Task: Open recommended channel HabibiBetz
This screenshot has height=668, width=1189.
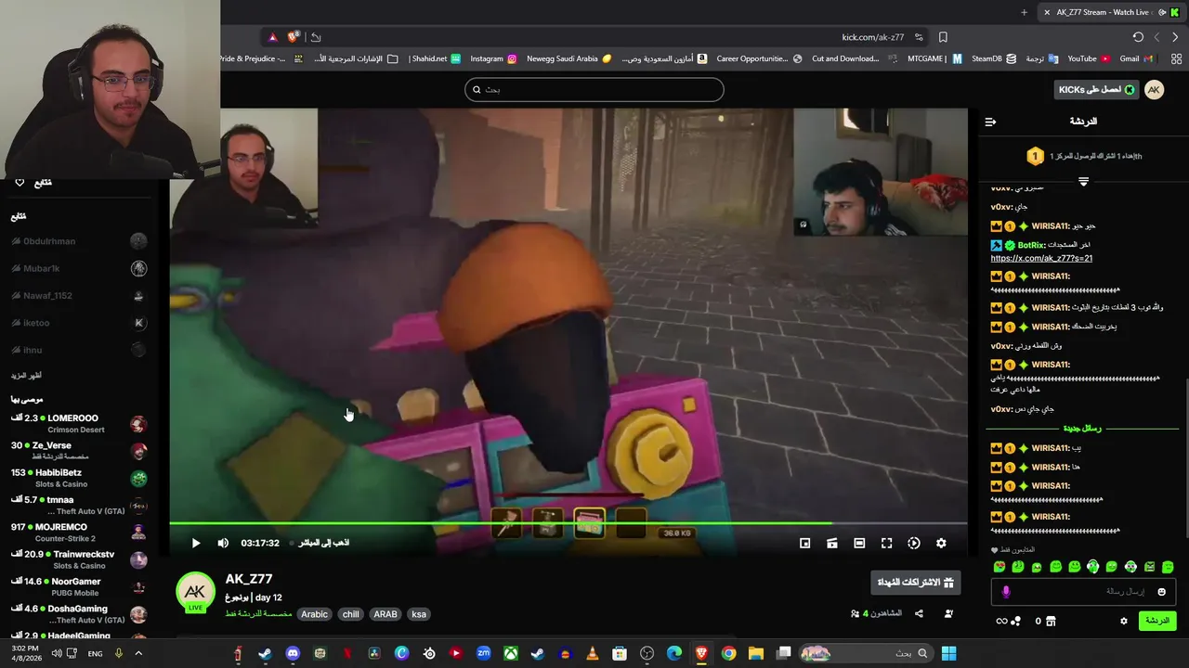Action: (79, 477)
